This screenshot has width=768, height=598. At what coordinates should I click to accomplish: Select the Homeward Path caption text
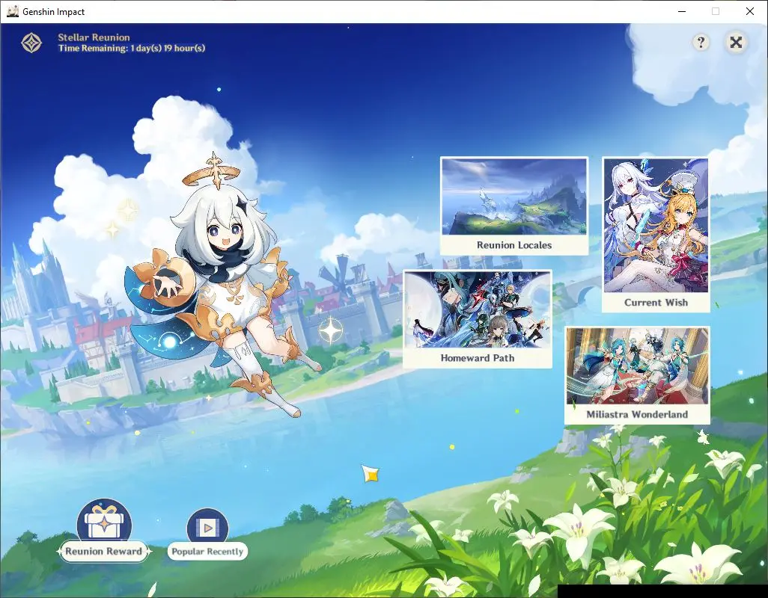[478, 358]
